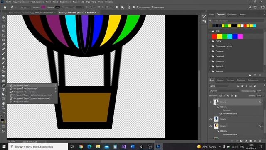Select the Eyedropper tool

(3, 45)
